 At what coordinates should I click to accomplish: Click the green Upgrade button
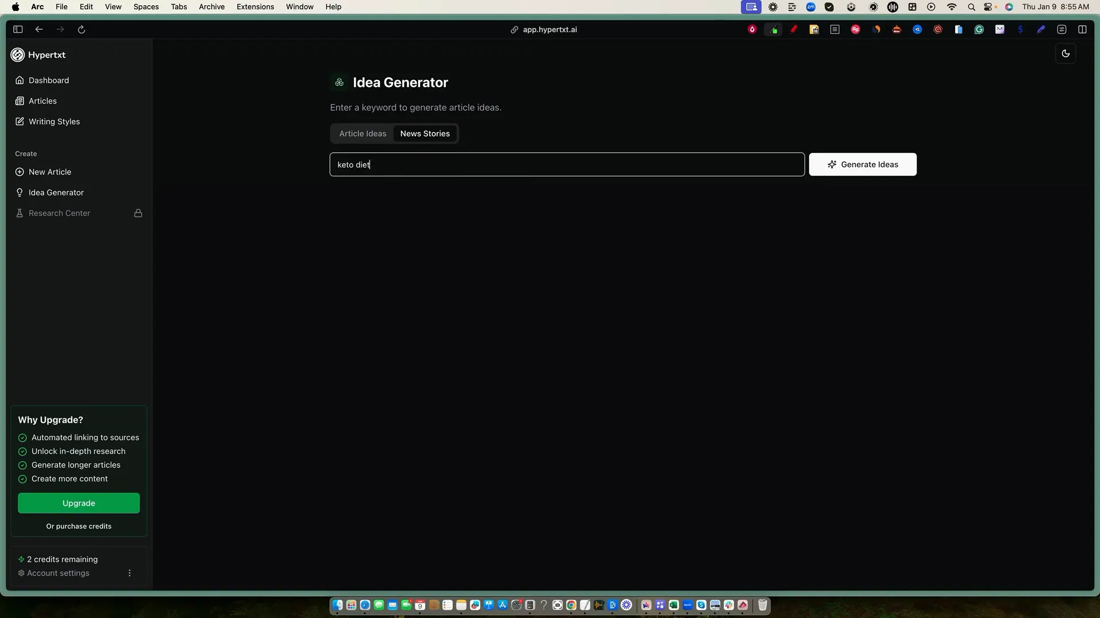(x=78, y=504)
